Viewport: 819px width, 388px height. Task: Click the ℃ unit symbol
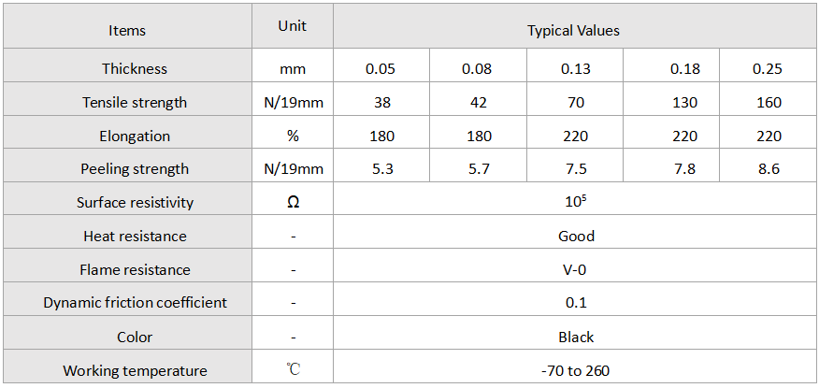pos(293,369)
